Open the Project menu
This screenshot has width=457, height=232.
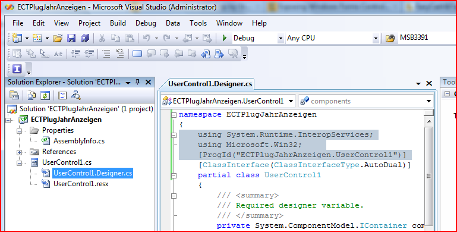click(x=89, y=23)
